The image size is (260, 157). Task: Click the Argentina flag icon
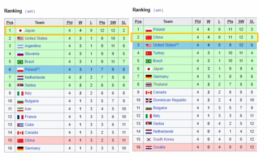(x=20, y=46)
